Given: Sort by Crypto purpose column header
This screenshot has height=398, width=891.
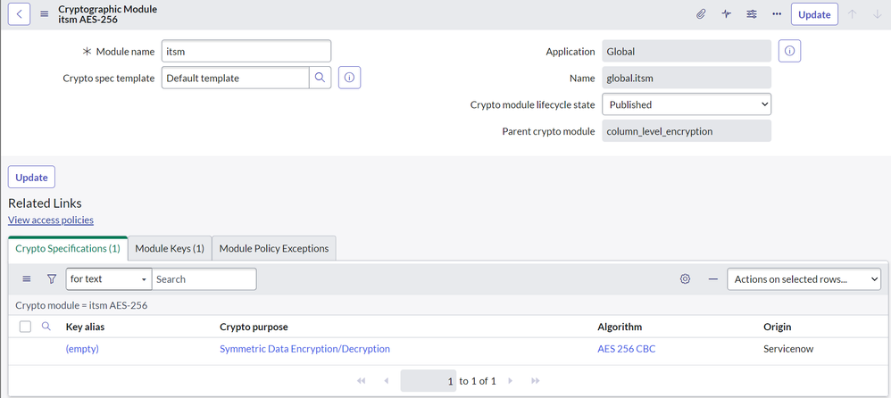Looking at the screenshot, I should click(x=254, y=327).
